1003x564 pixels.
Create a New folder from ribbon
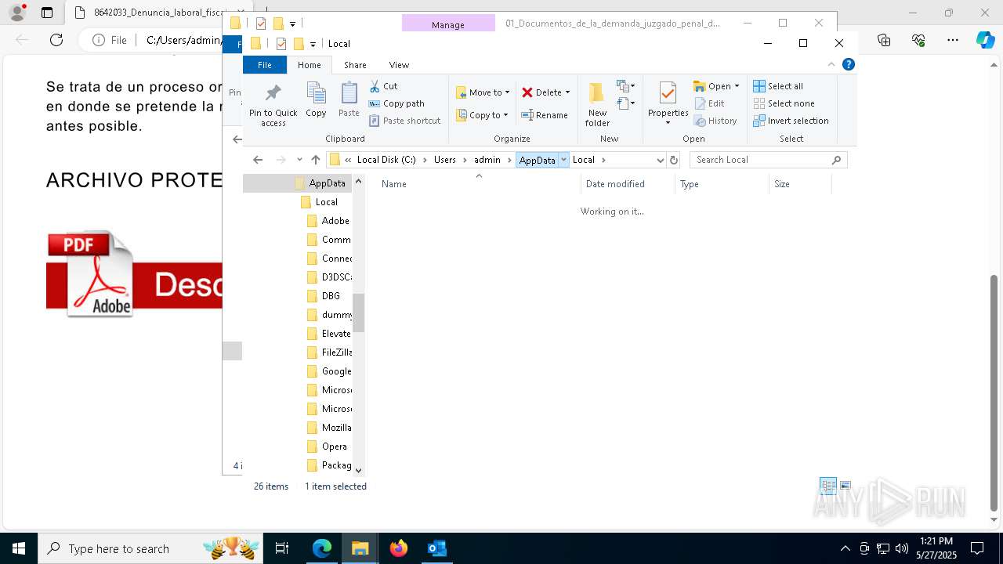597,104
